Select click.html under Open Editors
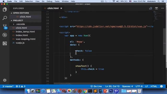167x94 pixels. click(25, 17)
